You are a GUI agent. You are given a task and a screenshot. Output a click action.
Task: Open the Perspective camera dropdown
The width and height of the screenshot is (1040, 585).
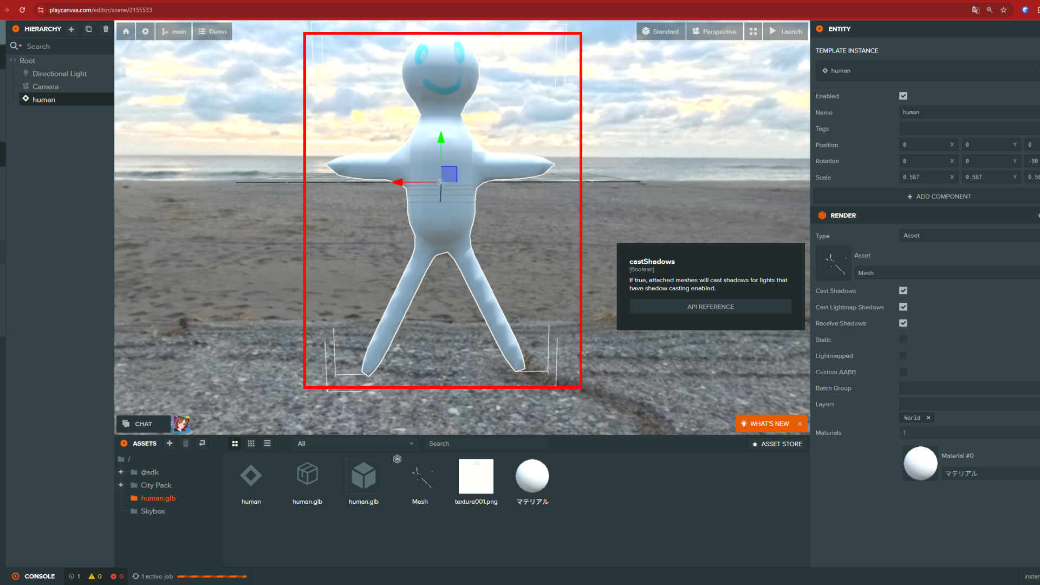pos(714,31)
